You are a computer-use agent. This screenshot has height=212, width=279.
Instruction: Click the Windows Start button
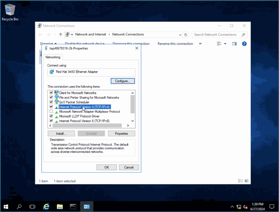tap(6, 207)
